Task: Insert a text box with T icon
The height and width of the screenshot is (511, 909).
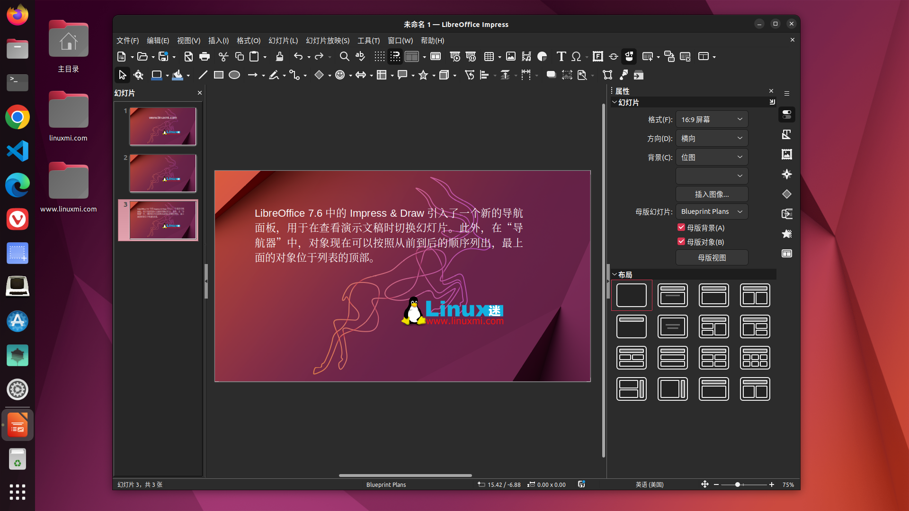Action: (561, 57)
